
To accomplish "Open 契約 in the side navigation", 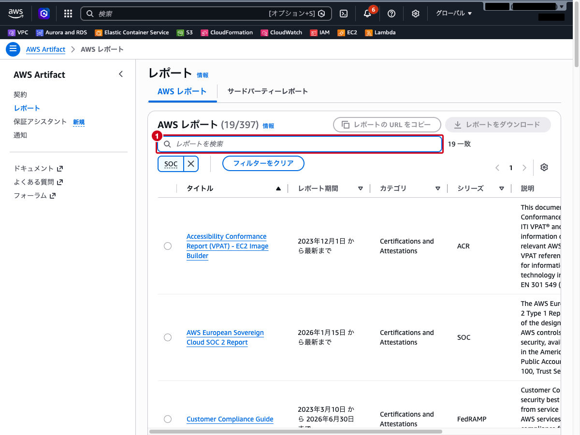I will tap(20, 95).
